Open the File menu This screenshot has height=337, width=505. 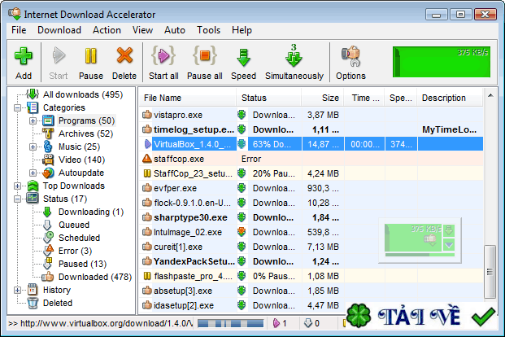(19, 30)
